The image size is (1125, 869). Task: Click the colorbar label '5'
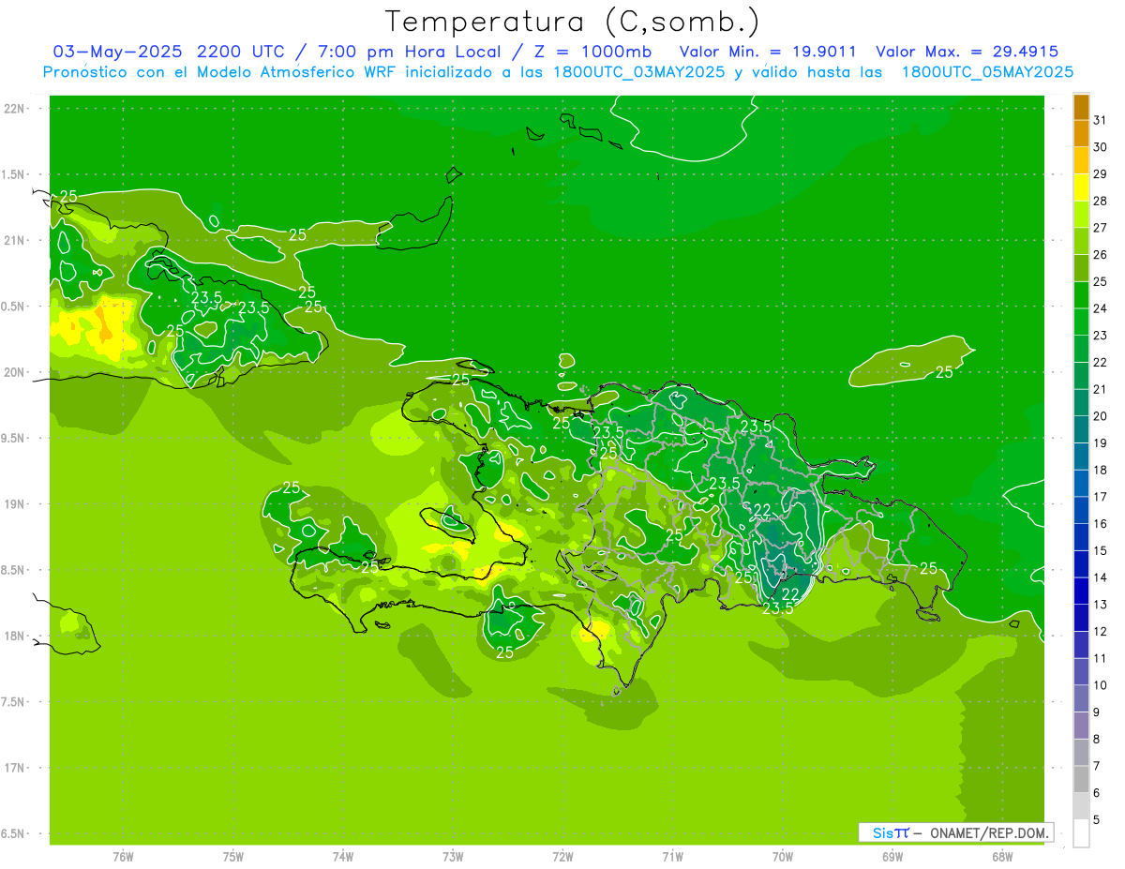1097,819
